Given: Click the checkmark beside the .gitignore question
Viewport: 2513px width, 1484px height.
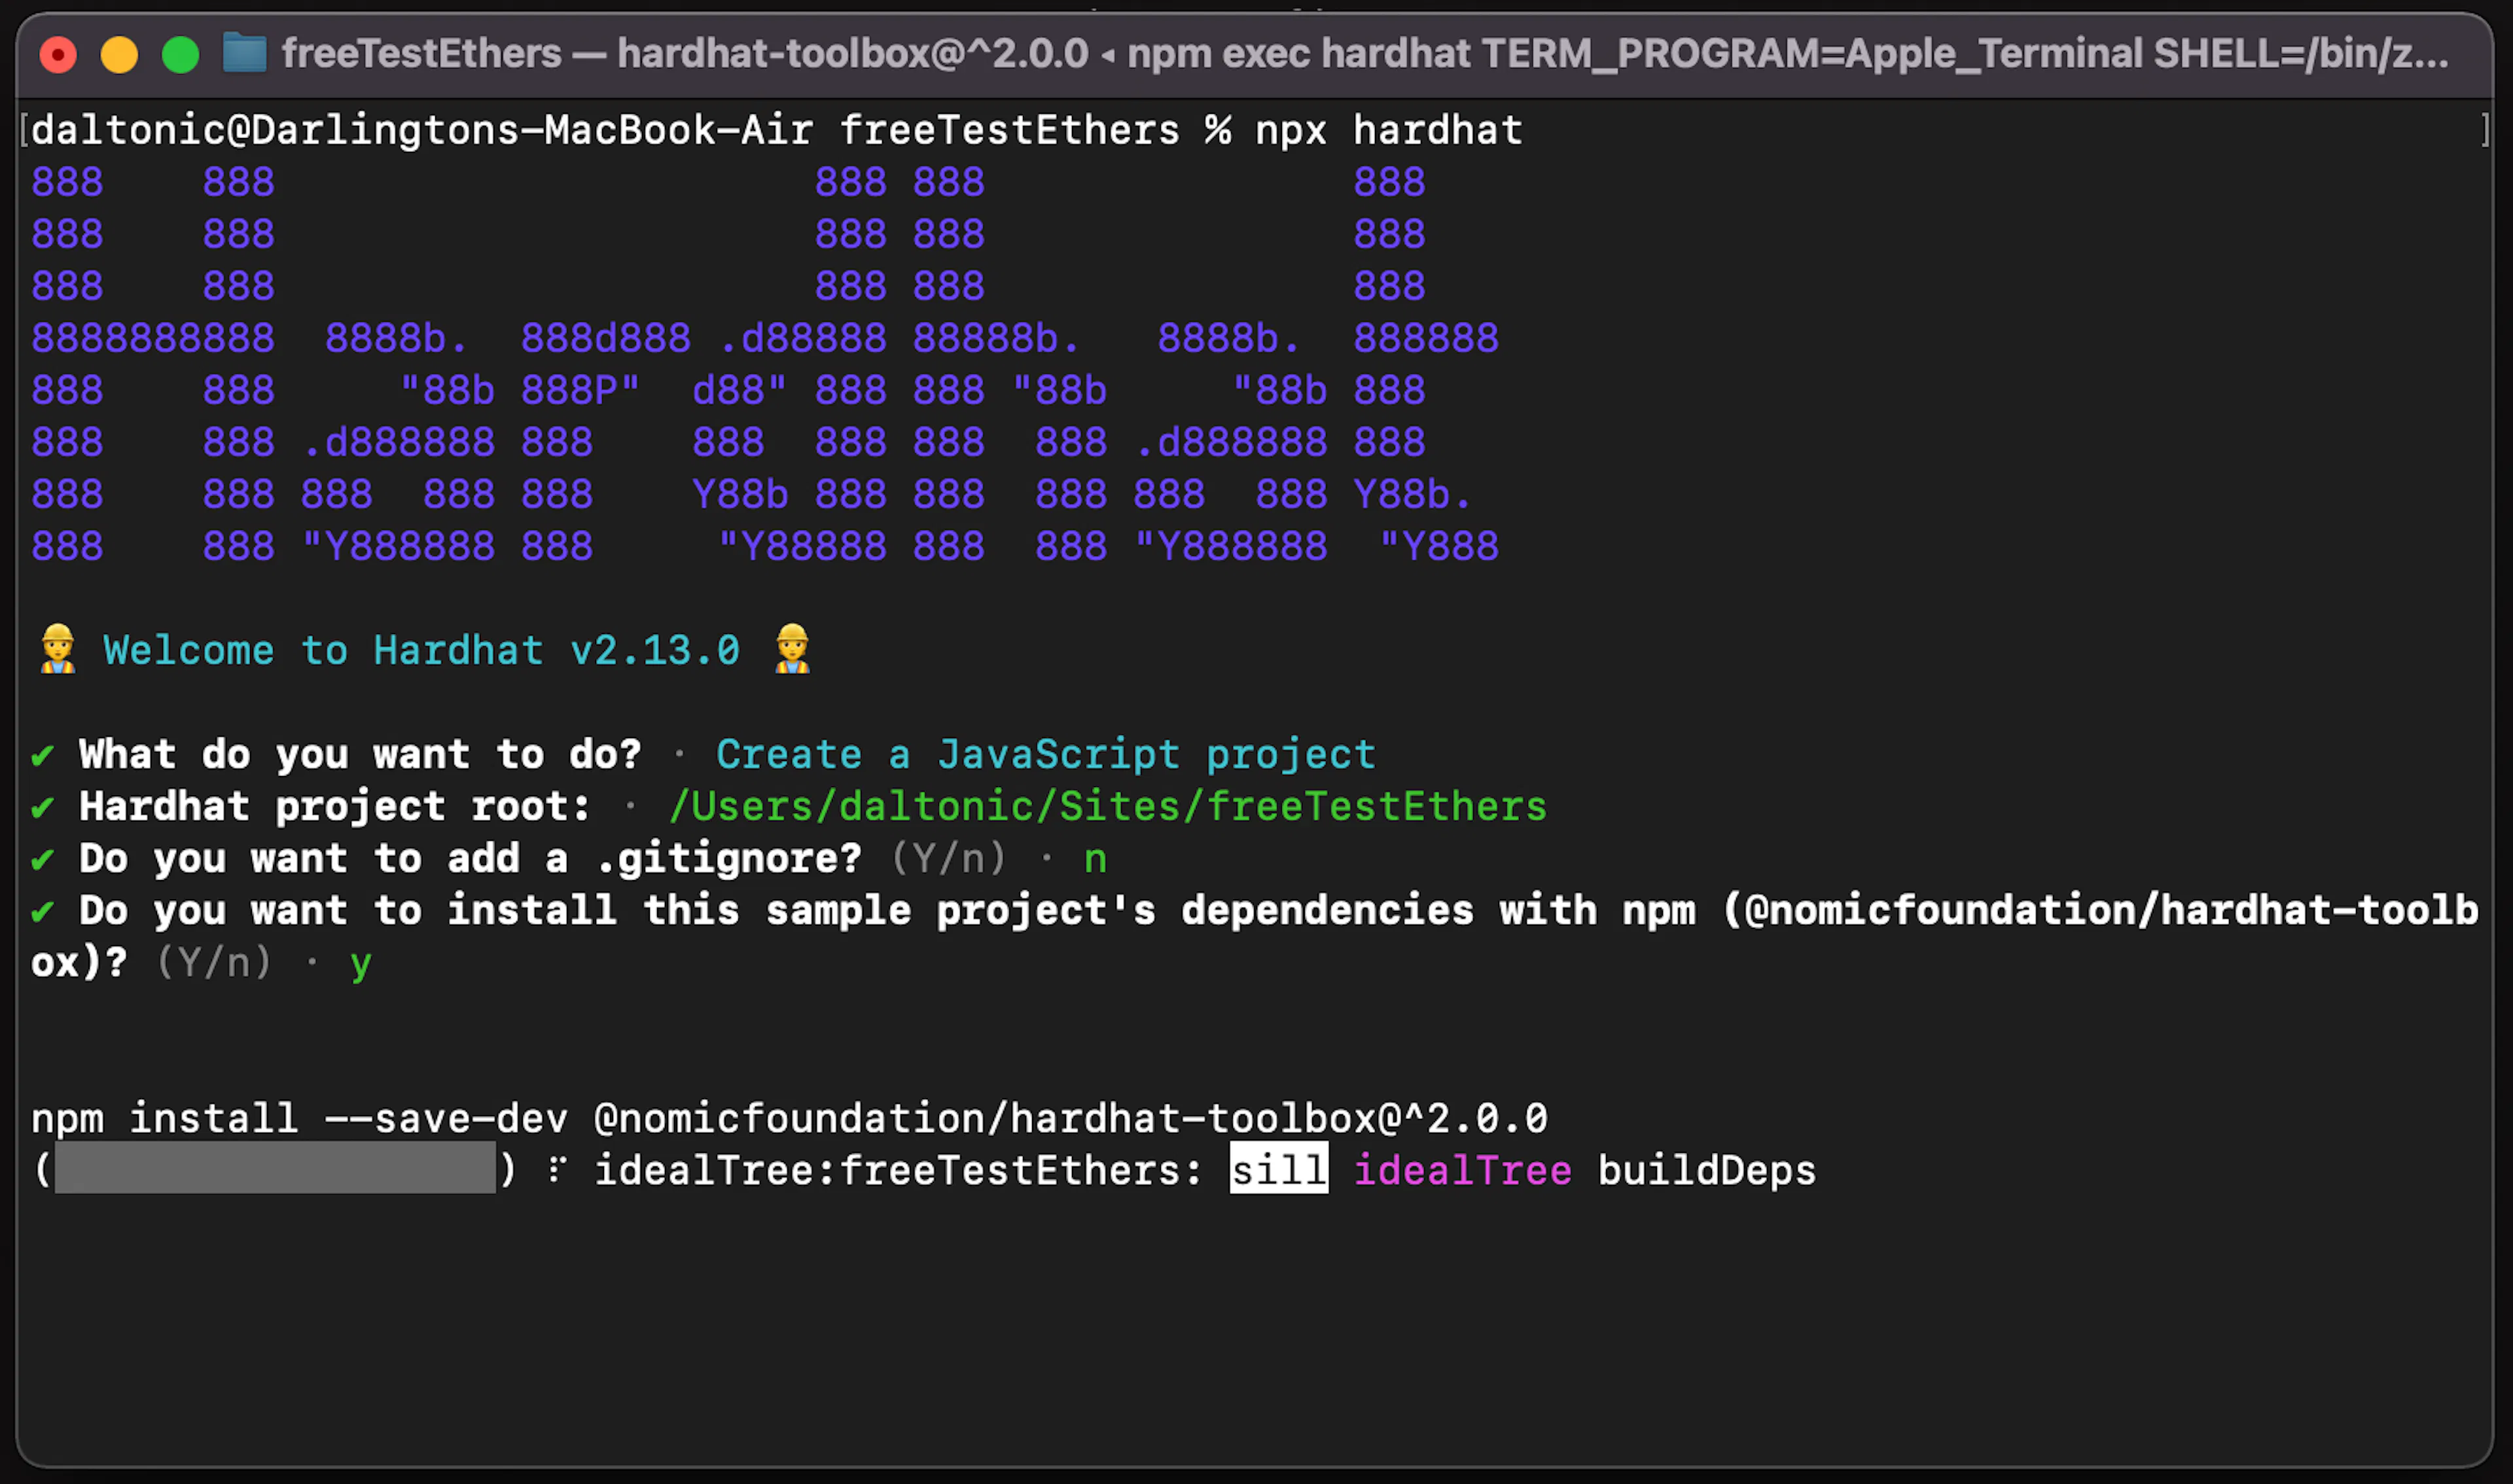Looking at the screenshot, I should [x=42, y=859].
